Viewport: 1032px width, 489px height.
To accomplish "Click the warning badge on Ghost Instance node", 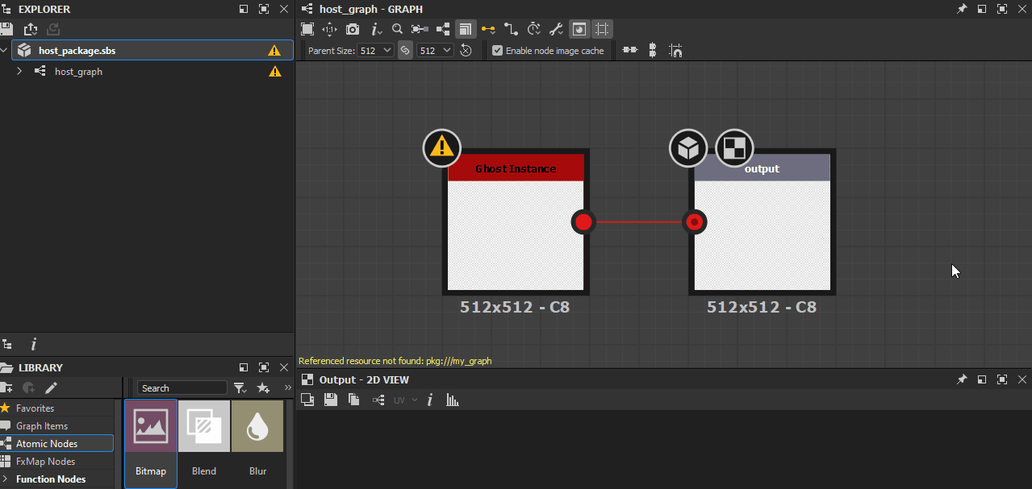I will click(x=441, y=147).
